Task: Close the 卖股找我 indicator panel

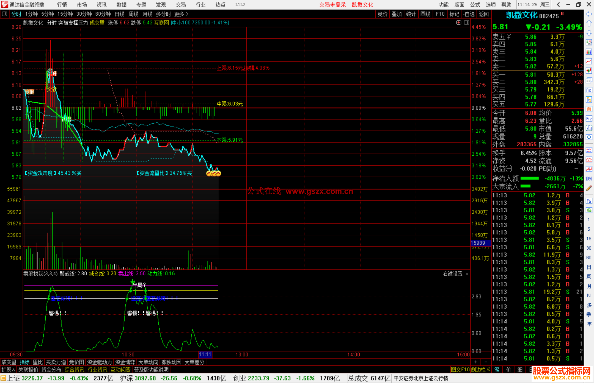Action: pos(467,274)
